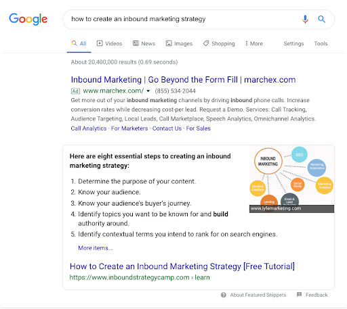This screenshot has width=347, height=309.
Task: Switch to the News tab
Action: click(x=144, y=43)
